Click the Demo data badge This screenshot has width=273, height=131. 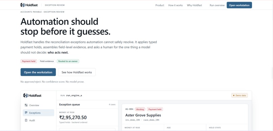[239, 95]
